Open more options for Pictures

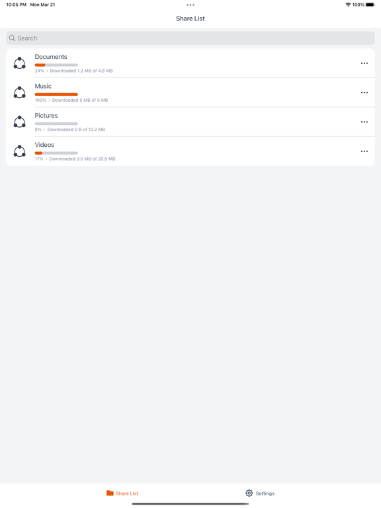pyautogui.click(x=364, y=122)
